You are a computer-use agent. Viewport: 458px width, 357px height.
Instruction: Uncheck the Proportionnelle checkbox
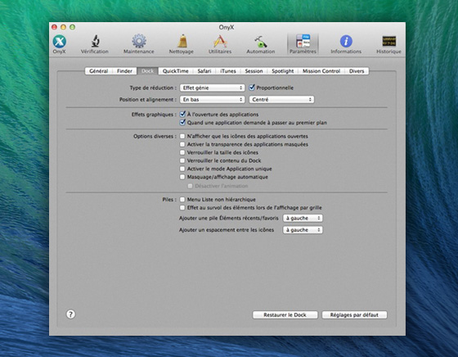coord(252,88)
